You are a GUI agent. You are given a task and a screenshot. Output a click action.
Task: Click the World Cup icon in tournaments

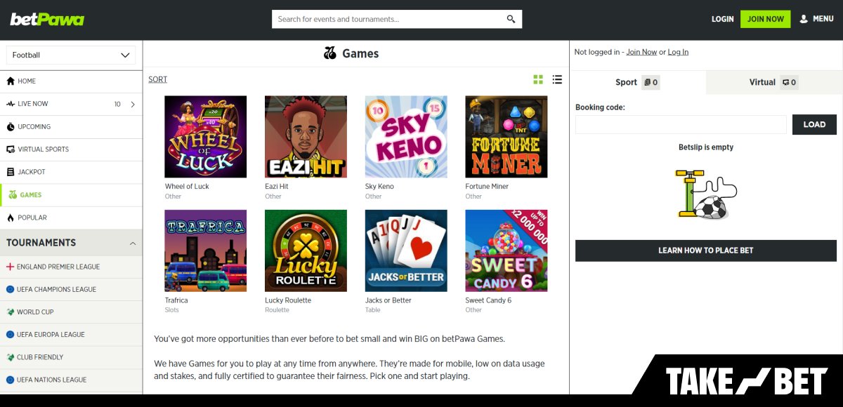point(10,312)
